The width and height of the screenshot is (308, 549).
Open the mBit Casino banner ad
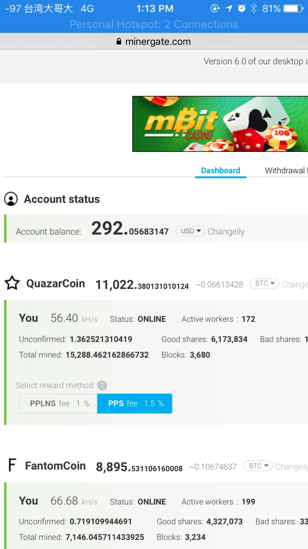tap(220, 124)
